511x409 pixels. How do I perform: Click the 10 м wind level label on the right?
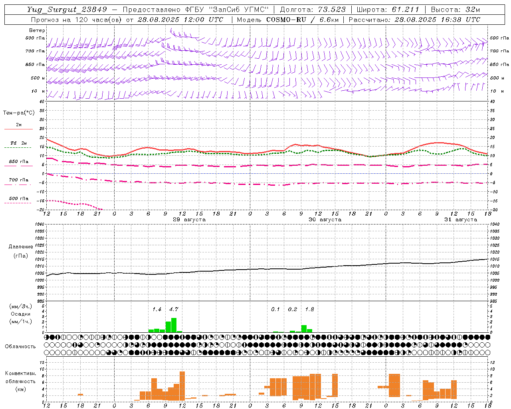pyautogui.click(x=497, y=91)
